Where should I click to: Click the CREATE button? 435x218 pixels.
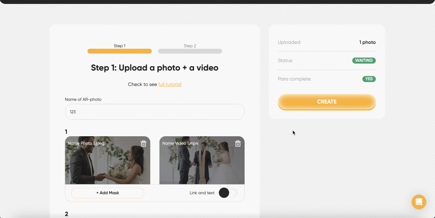point(327,102)
